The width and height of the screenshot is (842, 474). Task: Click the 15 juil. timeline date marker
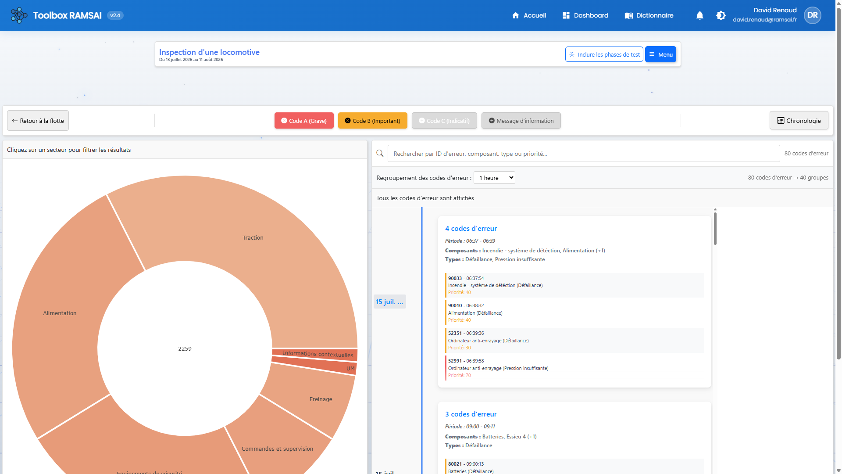389,302
